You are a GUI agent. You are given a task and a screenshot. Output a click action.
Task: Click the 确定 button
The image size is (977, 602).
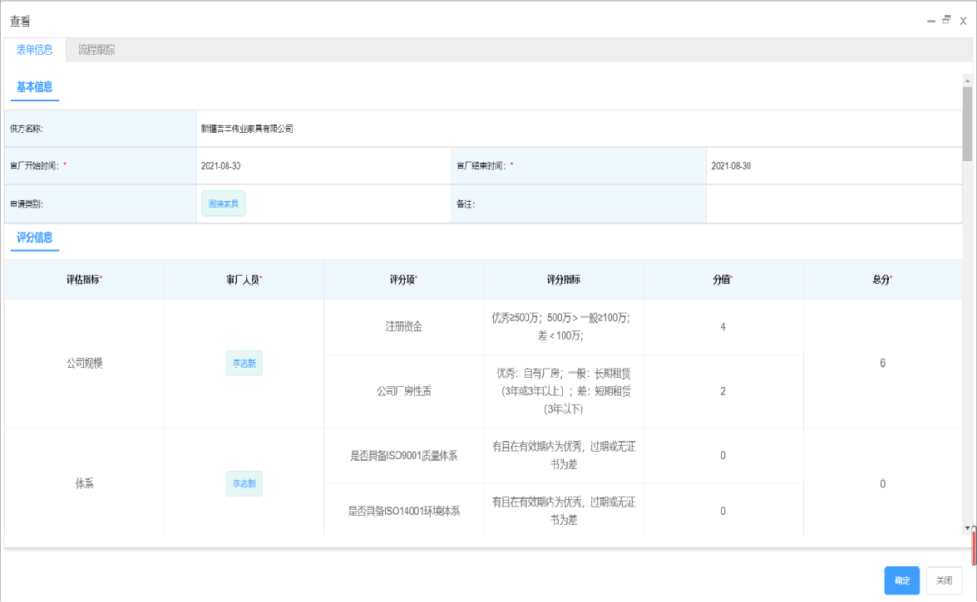pyautogui.click(x=901, y=580)
